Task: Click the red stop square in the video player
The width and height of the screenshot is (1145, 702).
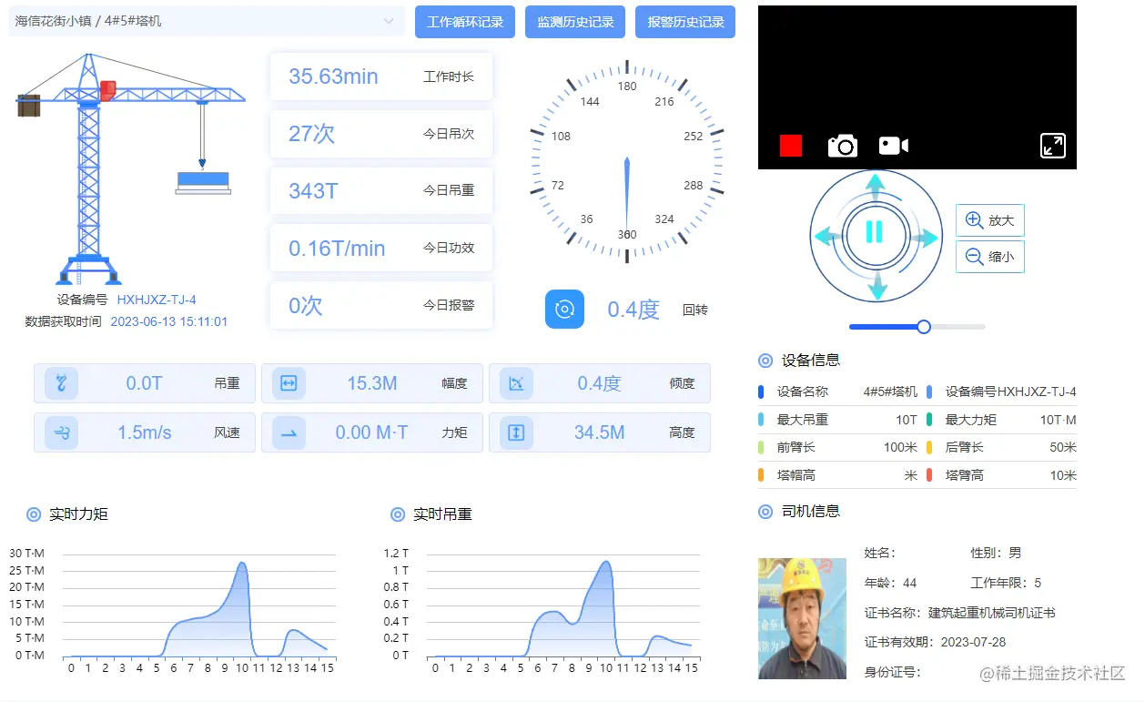Action: (790, 145)
